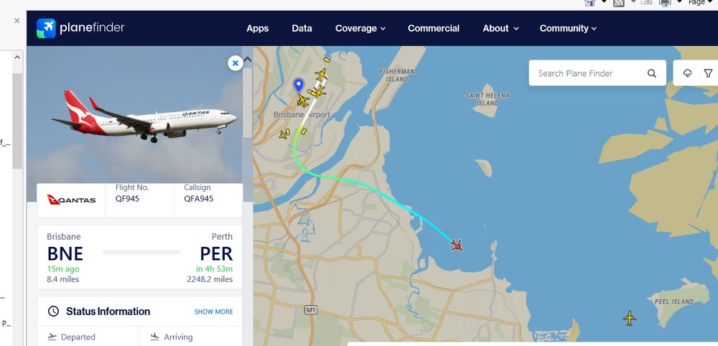
Task: Open the weather cloud layer icon
Action: [687, 73]
